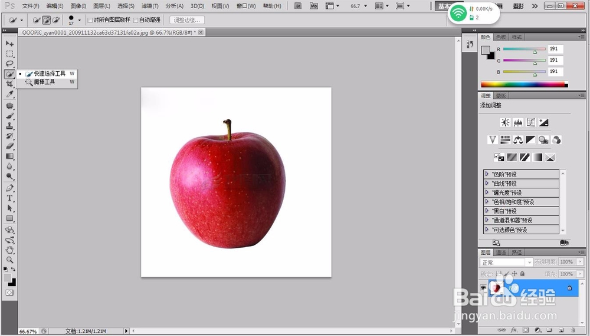Add a Curves adjustment
Image resolution: width=590 pixels, height=336 pixels.
pyautogui.click(x=531, y=122)
